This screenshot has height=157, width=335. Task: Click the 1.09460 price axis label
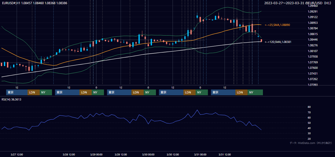pyautogui.click(x=313, y=6)
